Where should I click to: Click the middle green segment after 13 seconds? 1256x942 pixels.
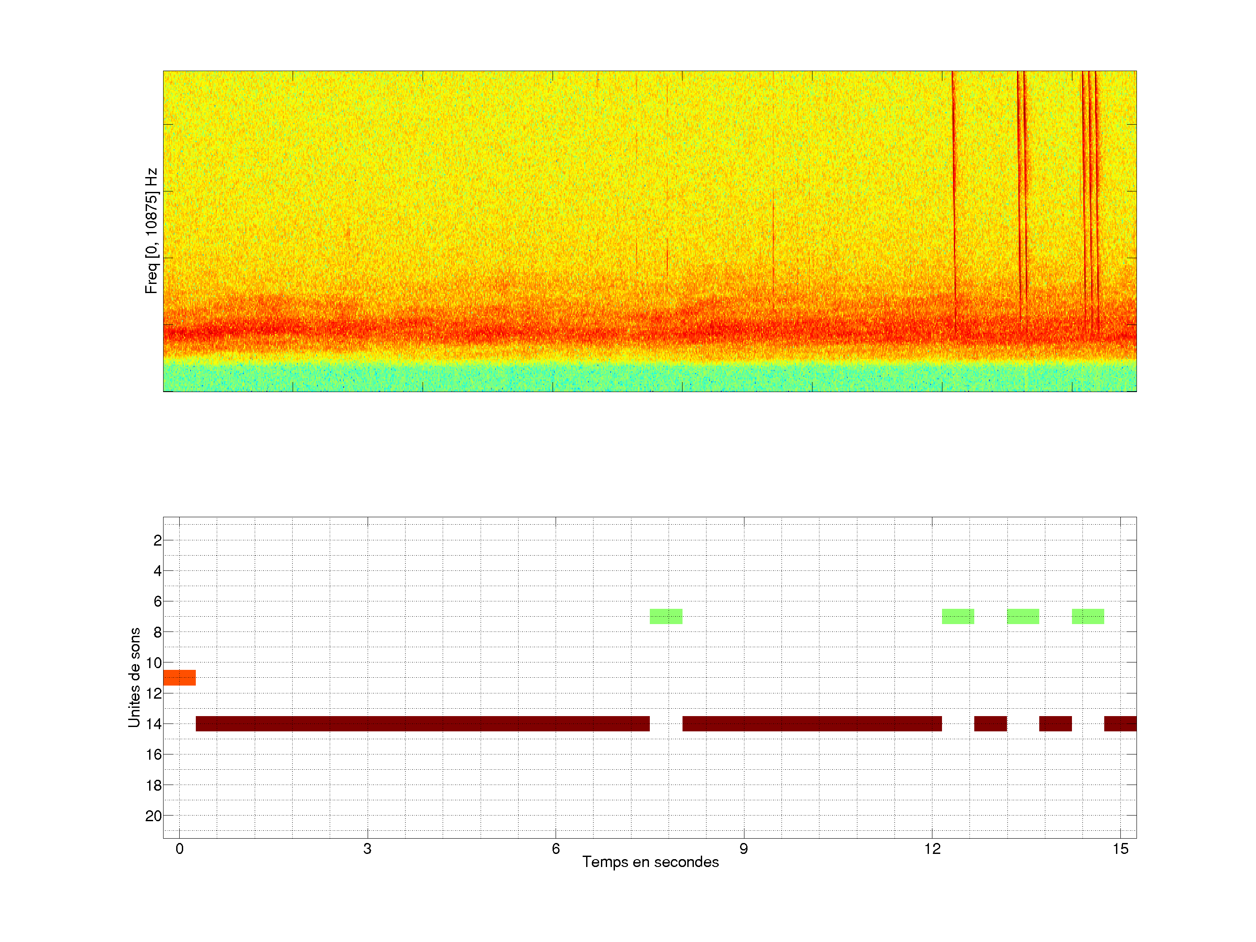pyautogui.click(x=1023, y=616)
